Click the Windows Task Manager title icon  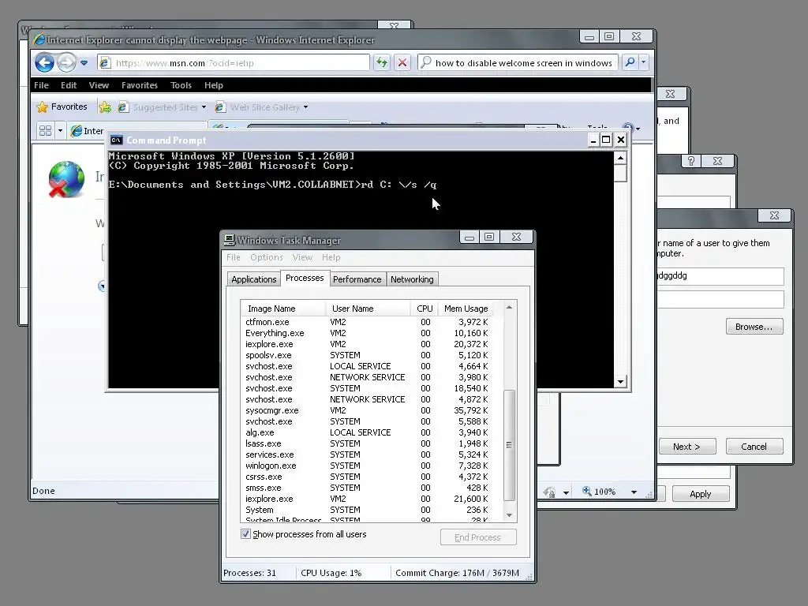(230, 240)
